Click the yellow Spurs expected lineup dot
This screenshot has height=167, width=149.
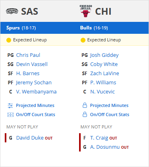coord(9,40)
